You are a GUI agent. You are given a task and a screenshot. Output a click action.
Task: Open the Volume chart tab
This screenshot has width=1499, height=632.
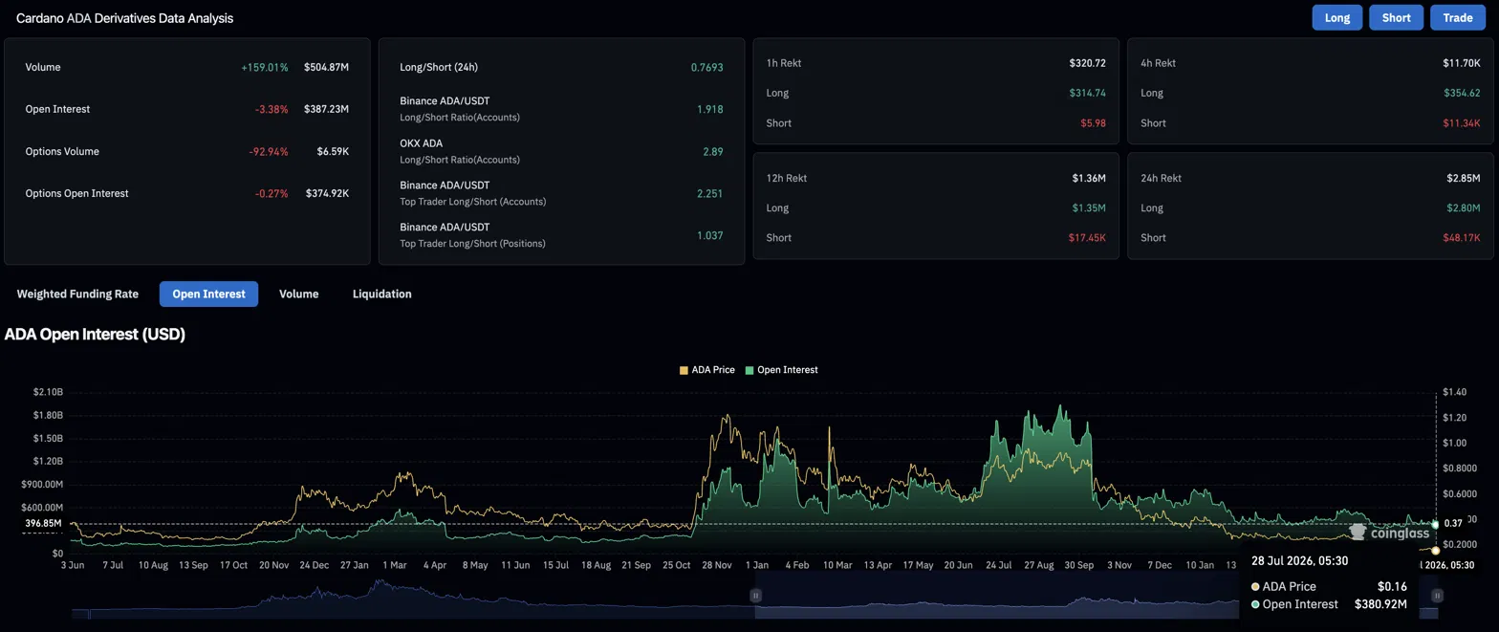(x=298, y=294)
